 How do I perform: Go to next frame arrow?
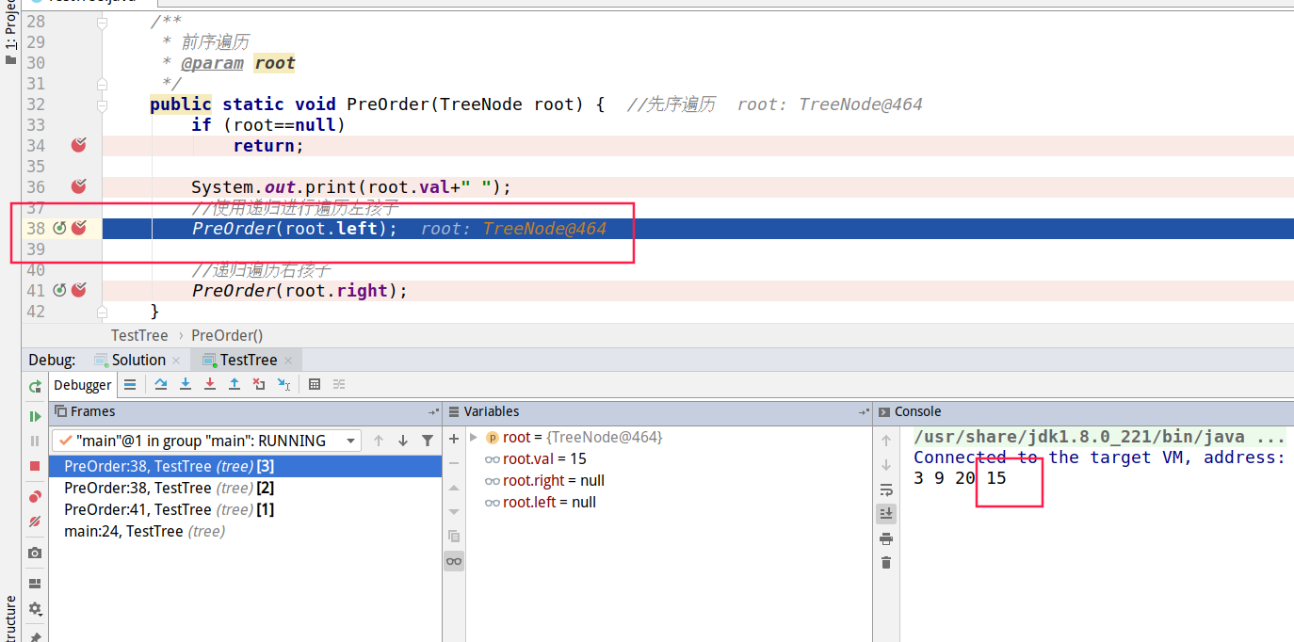click(x=403, y=441)
